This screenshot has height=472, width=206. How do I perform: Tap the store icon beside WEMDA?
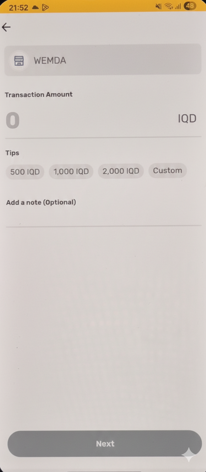pos(19,61)
